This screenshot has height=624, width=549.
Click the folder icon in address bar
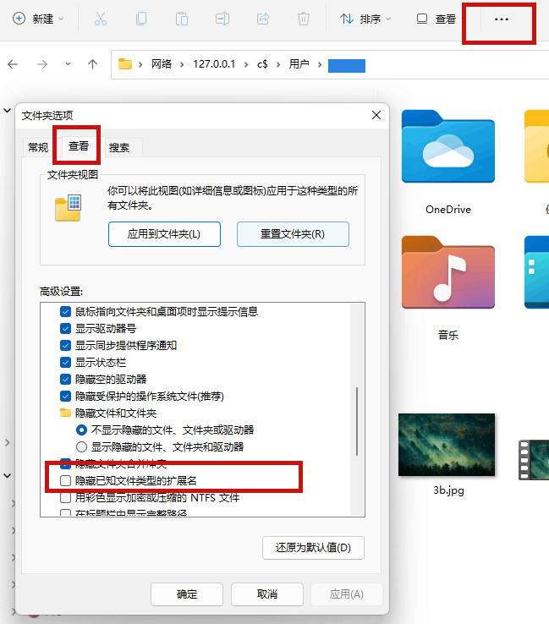(125, 64)
